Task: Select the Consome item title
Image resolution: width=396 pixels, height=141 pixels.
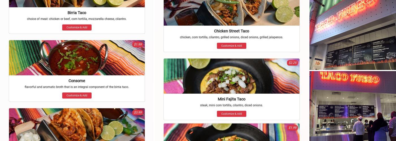Action: tap(77, 81)
